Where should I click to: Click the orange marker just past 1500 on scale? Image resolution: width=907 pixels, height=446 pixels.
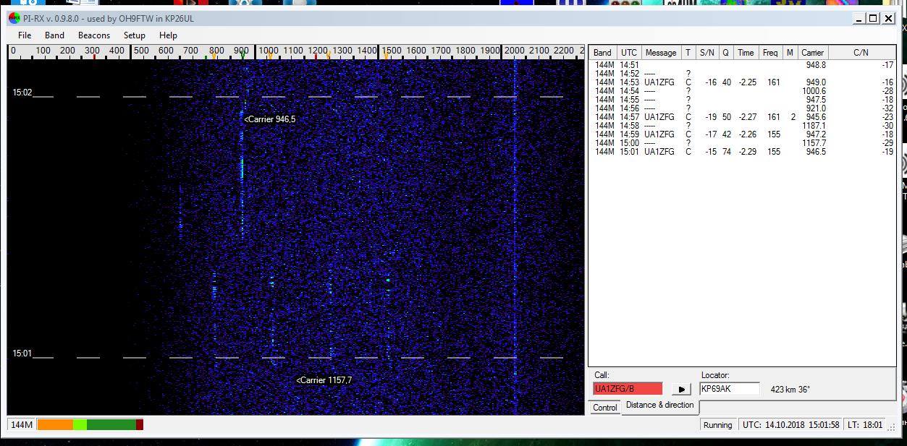[x=386, y=56]
